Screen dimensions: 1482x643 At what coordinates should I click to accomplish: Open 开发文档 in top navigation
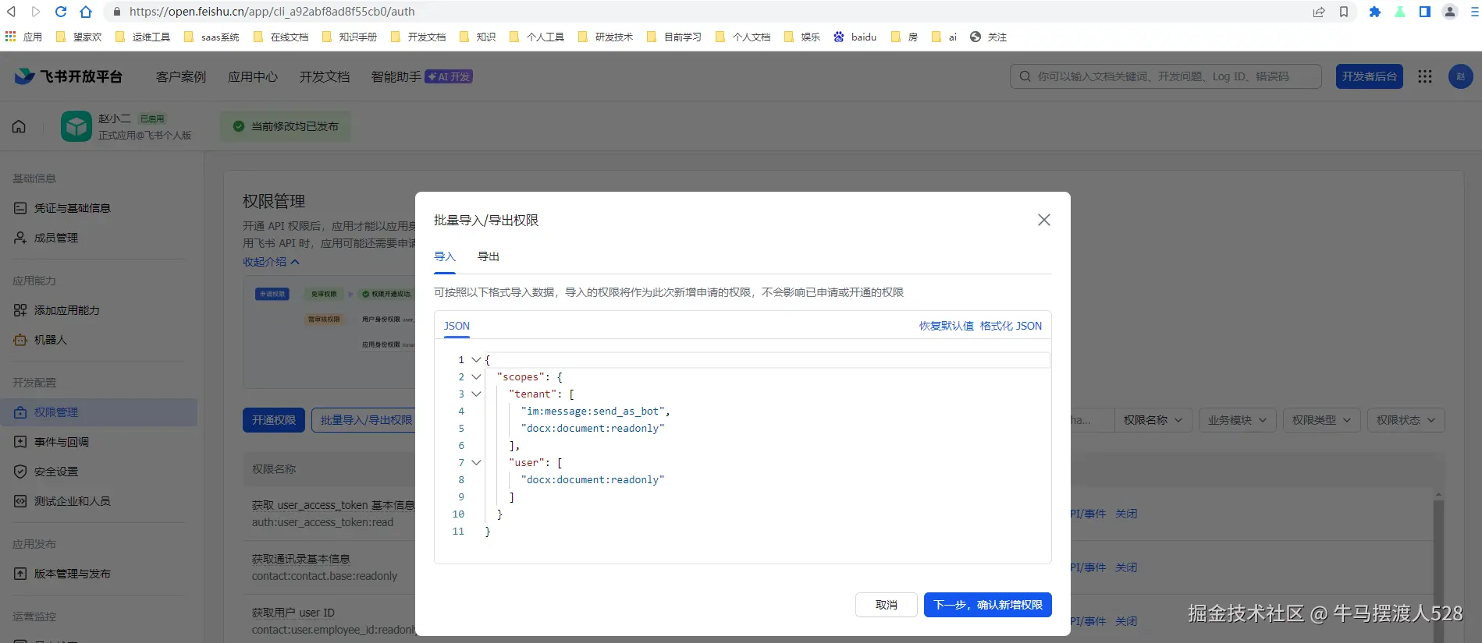pos(325,76)
